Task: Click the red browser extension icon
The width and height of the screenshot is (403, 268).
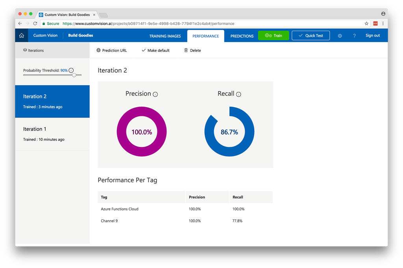Action: coord(375,23)
